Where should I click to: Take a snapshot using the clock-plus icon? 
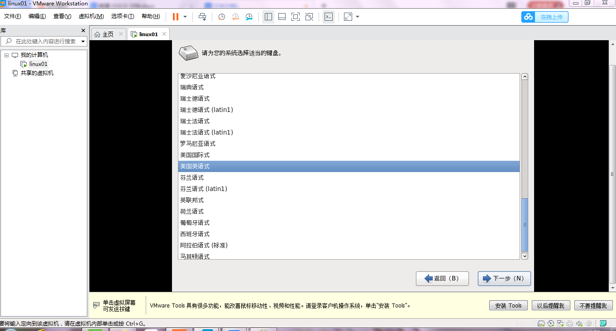pyautogui.click(x=221, y=17)
